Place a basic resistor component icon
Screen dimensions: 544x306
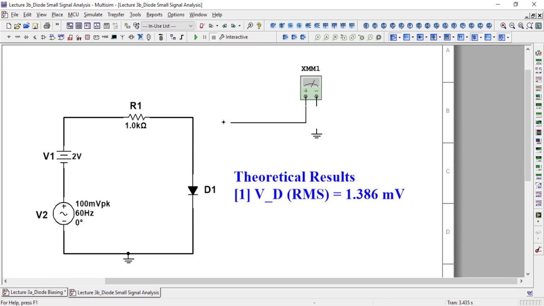17,37
